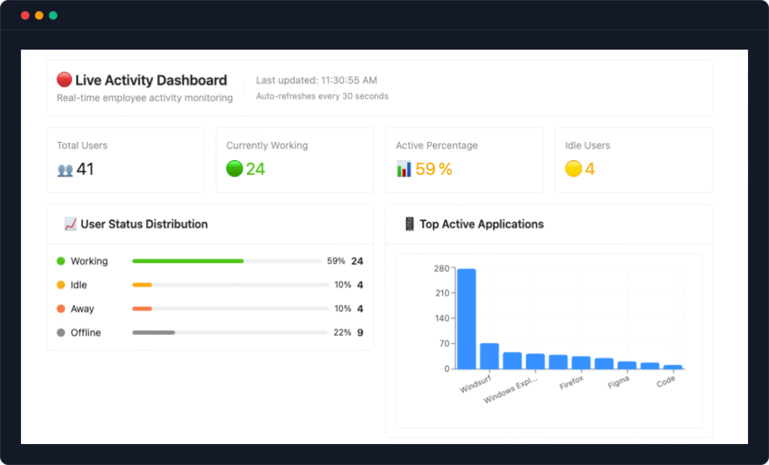769x465 pixels.
Task: Click the green Working progress bar
Action: coord(188,261)
